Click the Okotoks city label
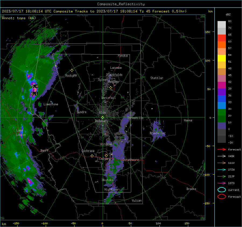The width and height of the screenshot is (242, 227). [108, 180]
